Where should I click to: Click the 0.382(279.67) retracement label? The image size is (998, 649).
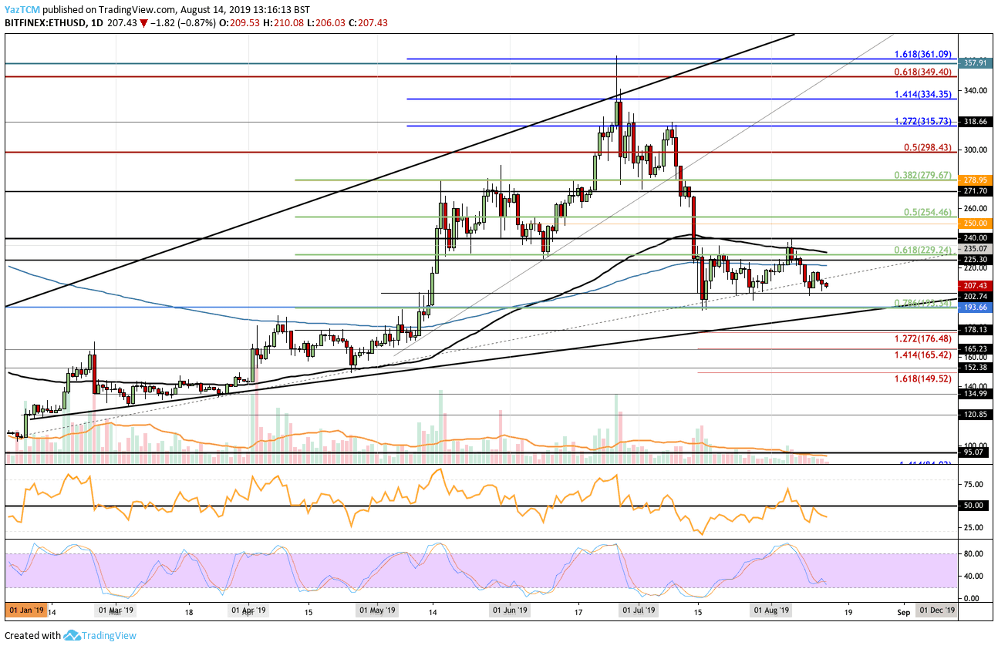coord(924,176)
